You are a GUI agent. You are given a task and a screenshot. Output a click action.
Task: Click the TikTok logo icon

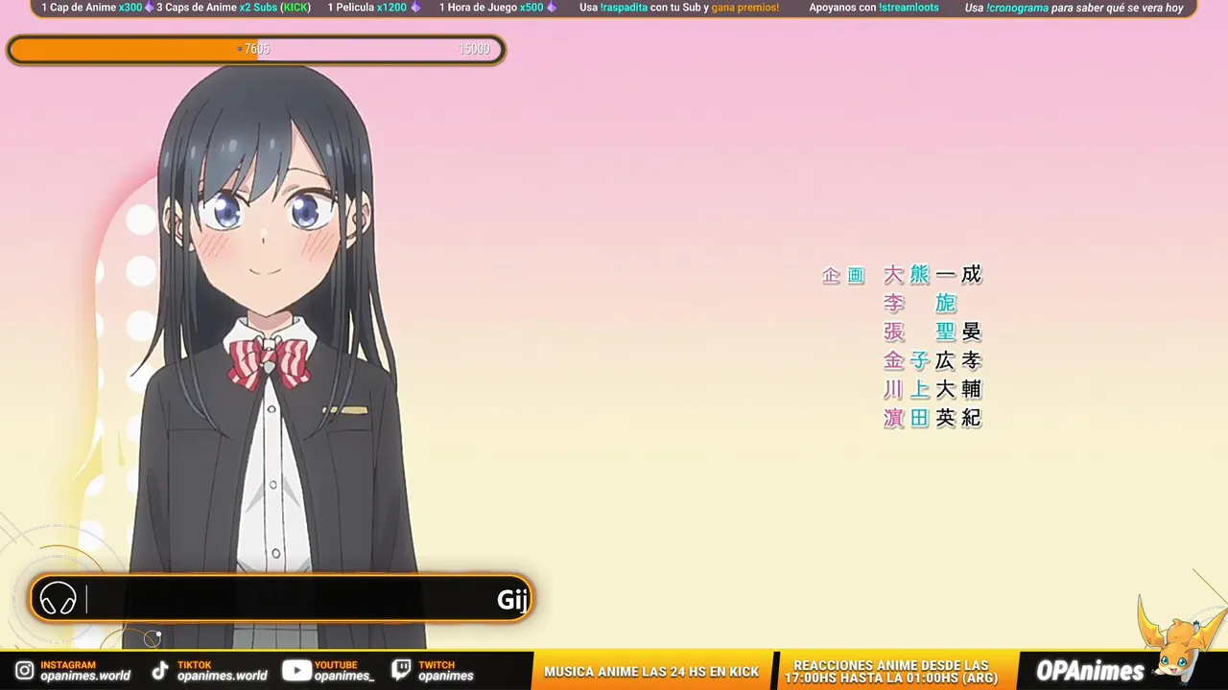(x=161, y=671)
